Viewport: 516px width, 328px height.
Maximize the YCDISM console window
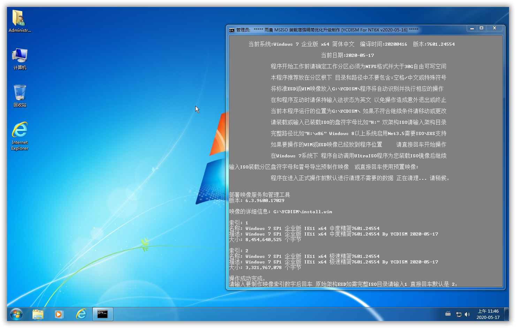pyautogui.click(x=481, y=28)
